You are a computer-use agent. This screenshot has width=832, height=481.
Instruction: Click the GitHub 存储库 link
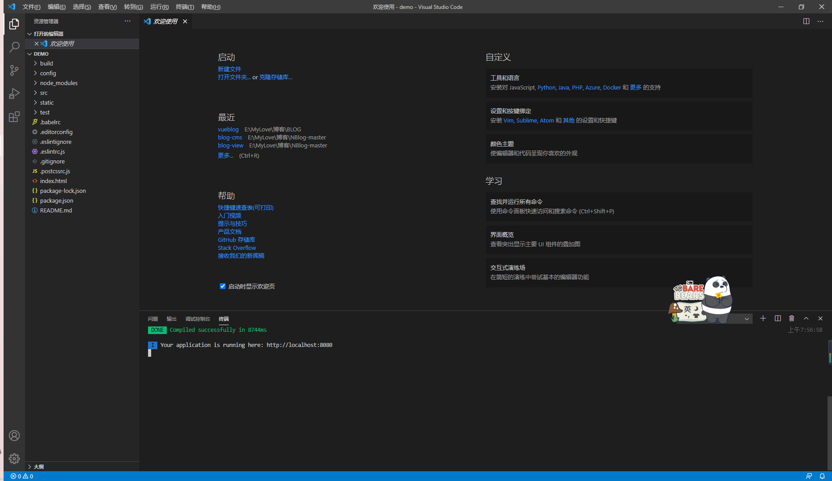pyautogui.click(x=236, y=240)
